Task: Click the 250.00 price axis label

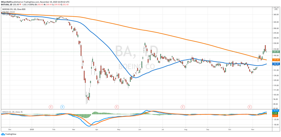Action: [x=276, y=38]
